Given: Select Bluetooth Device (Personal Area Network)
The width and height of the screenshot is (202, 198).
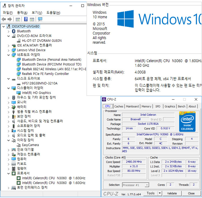Looking at the screenshot, I should (x=52, y=60).
